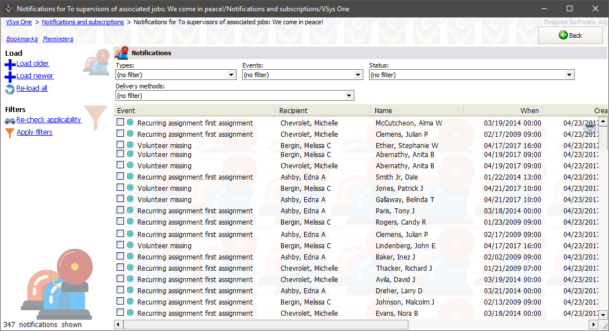
Task: Click the orange funnel Apply filters icon
Action: pos(10,133)
